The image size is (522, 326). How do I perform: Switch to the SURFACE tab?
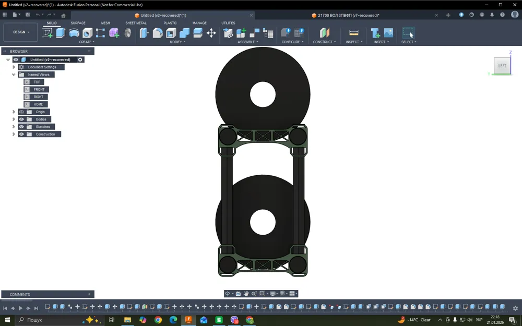pyautogui.click(x=78, y=23)
